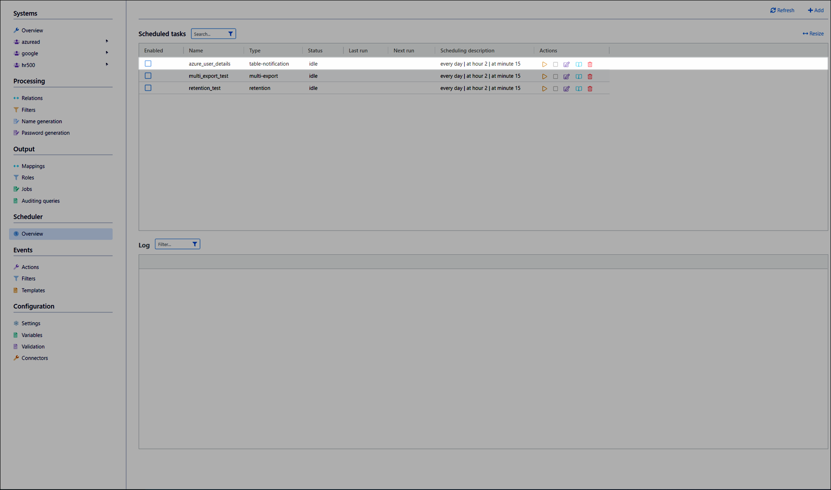The width and height of the screenshot is (831, 490).
Task: Edit the retention_test scheduled task
Action: (567, 89)
